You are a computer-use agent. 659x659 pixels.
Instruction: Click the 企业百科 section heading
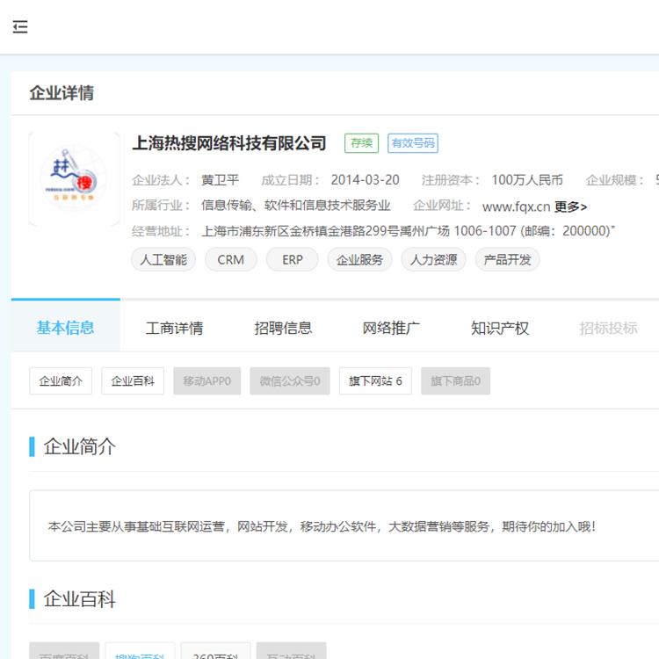coord(79,599)
